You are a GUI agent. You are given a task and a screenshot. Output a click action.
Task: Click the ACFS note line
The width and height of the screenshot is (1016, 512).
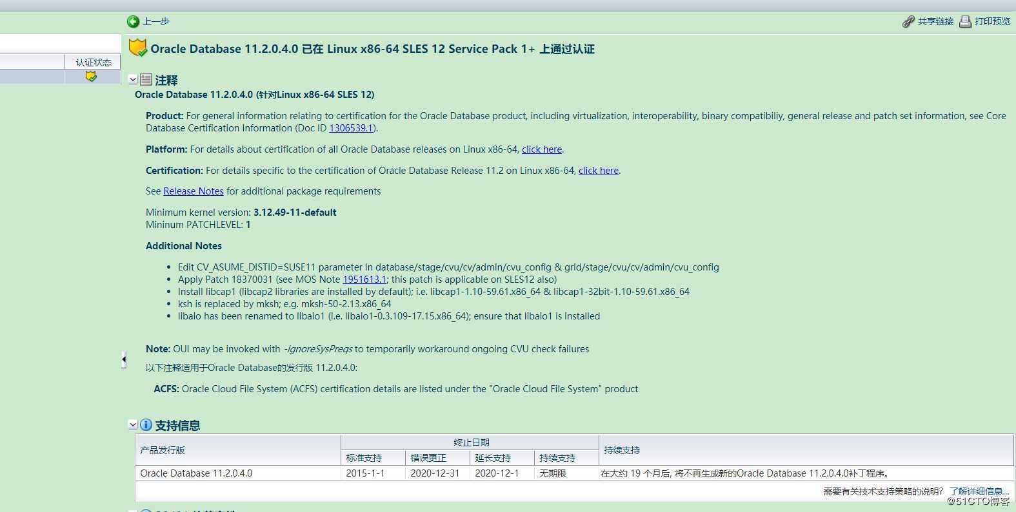[396, 389]
